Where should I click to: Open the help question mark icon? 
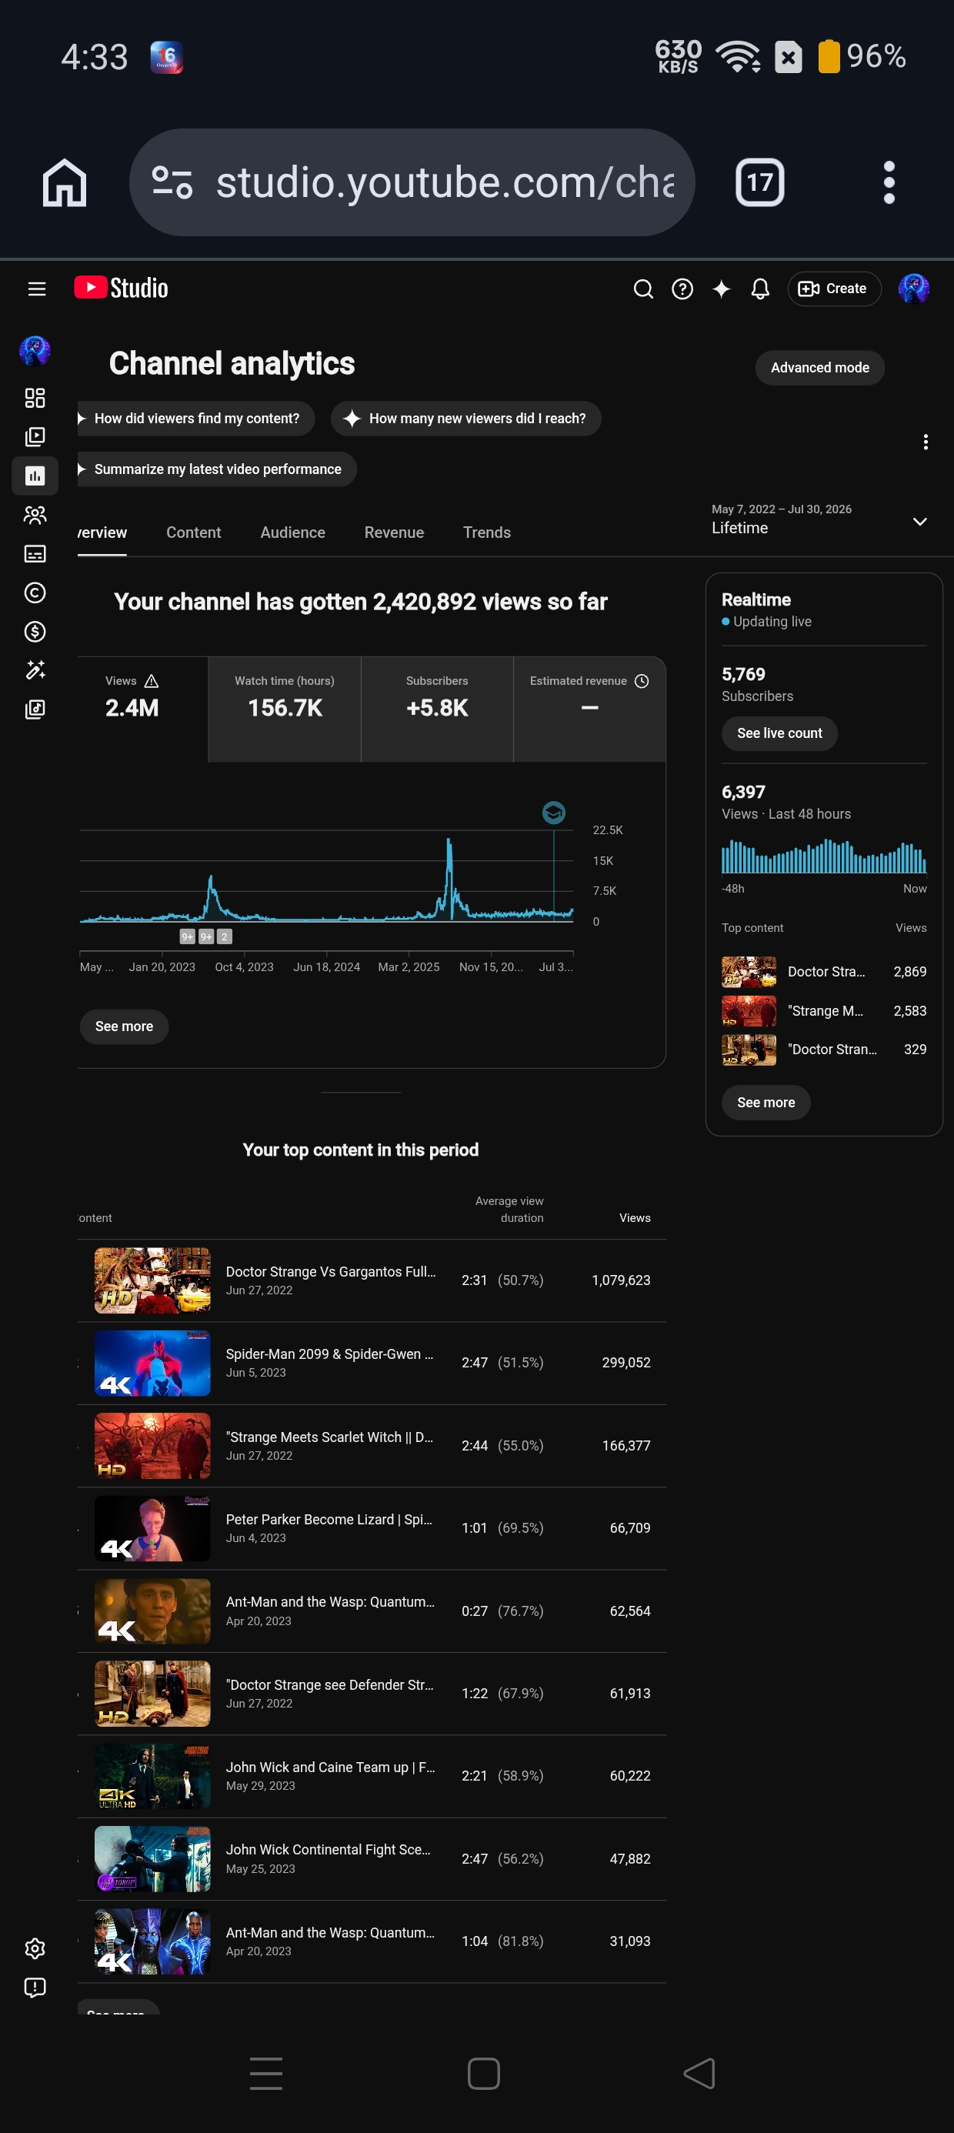tap(682, 288)
